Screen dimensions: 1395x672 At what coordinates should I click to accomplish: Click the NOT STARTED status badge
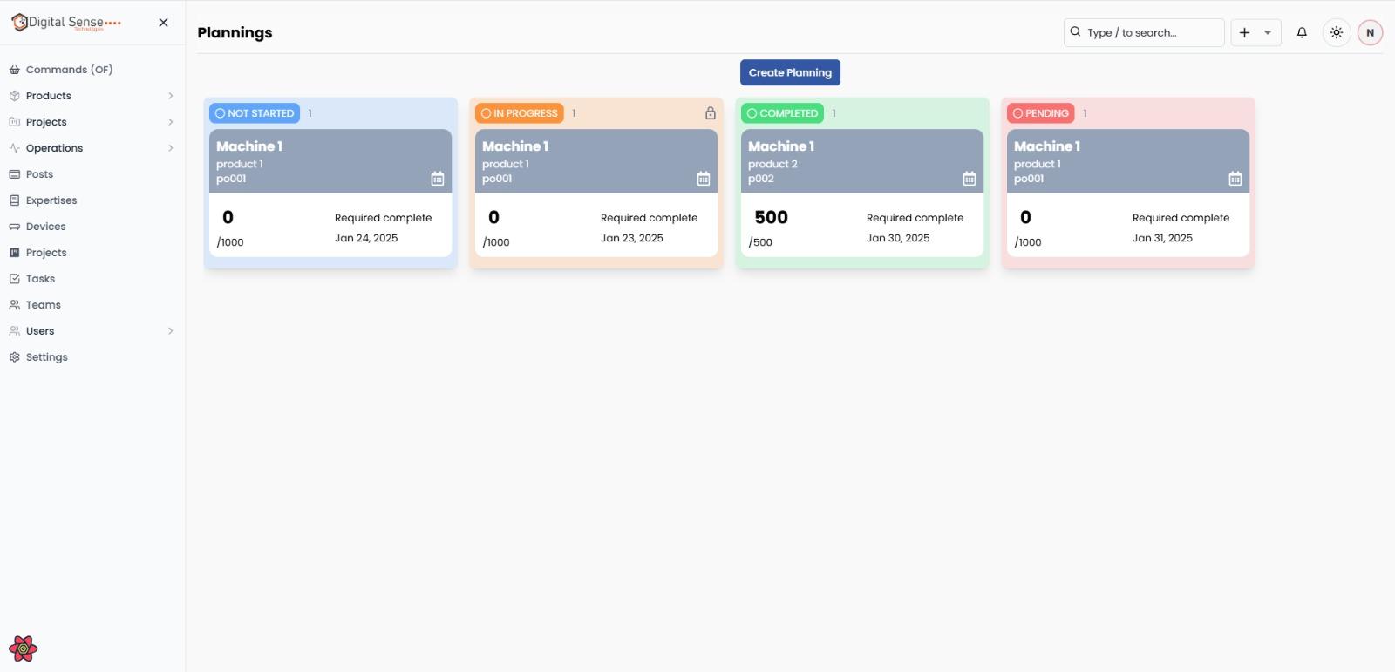pyautogui.click(x=255, y=113)
